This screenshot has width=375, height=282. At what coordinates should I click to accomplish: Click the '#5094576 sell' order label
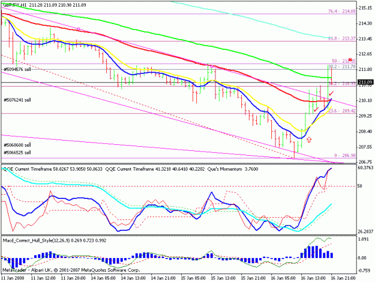[x=17, y=70]
